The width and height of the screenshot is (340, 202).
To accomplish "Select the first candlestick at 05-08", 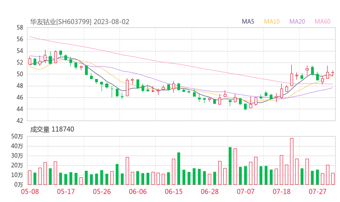I will pos(30,61).
